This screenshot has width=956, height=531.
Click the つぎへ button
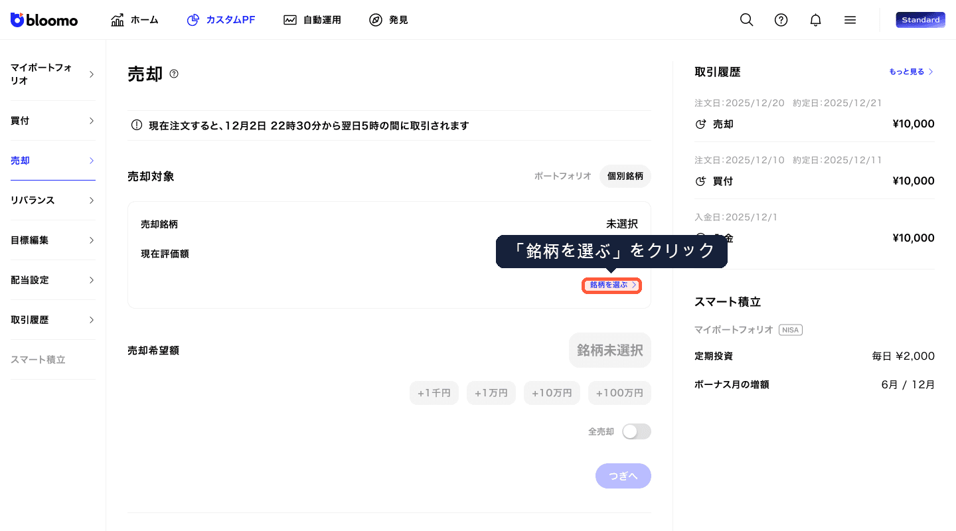click(x=623, y=476)
